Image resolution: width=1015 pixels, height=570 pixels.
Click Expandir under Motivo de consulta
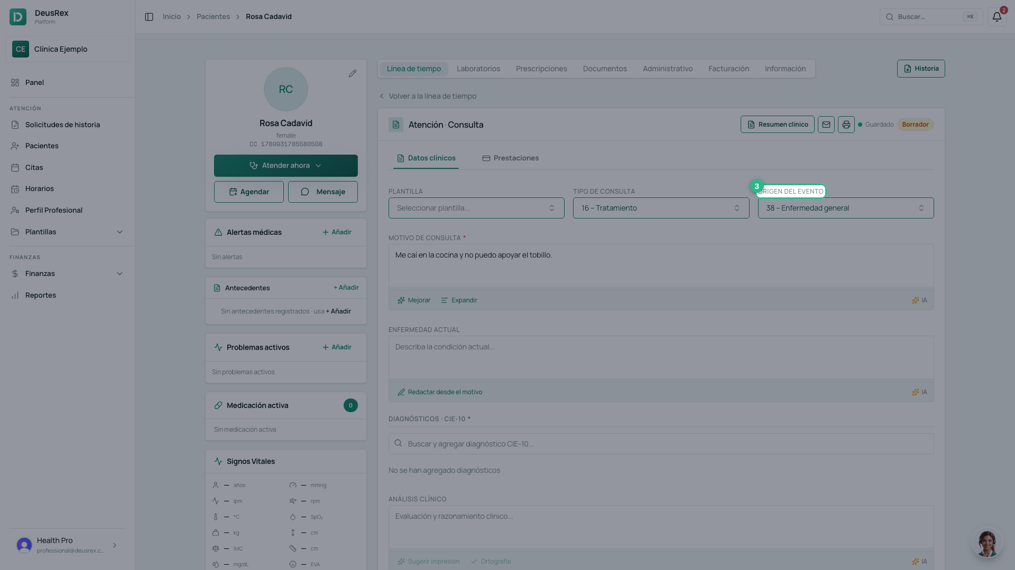(x=459, y=300)
